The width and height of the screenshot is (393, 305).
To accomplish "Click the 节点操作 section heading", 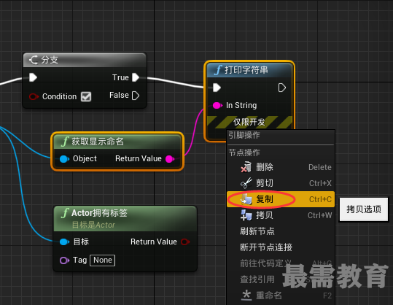I will (x=244, y=152).
